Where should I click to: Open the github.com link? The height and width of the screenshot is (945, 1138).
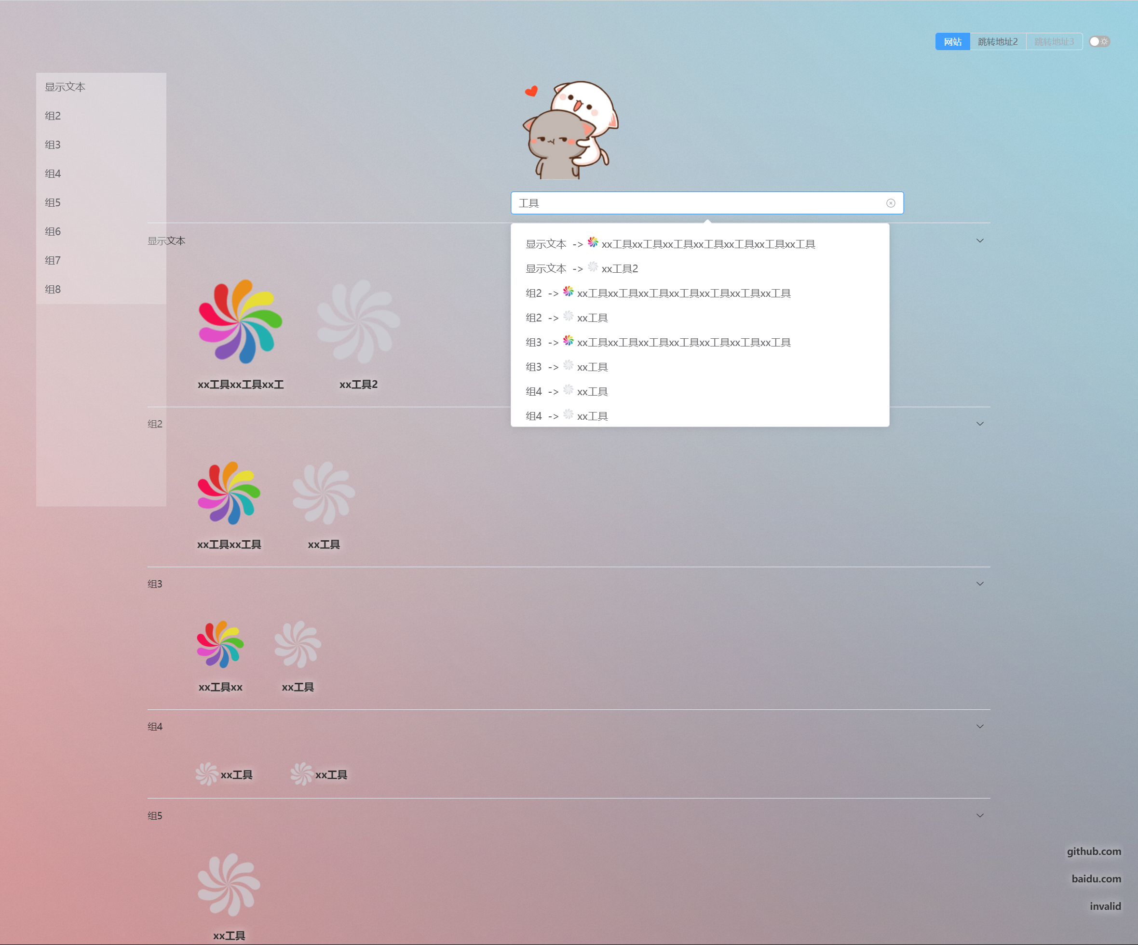tap(1094, 851)
